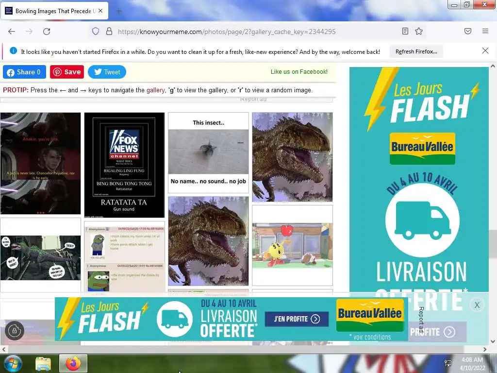Dismiss the Firefox notification bar
This screenshot has height=373, width=497.
(485, 51)
